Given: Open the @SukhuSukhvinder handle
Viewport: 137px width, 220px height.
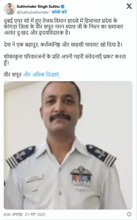Looking at the screenshot, I should point(33,12).
